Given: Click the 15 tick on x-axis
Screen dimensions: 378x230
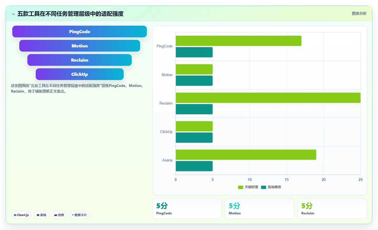Looking at the screenshot, I should click(287, 180).
